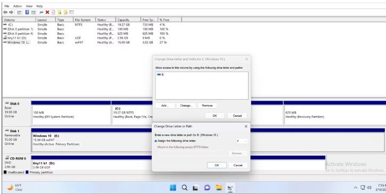Click the blue Help question mark toolbar icon
The height and width of the screenshot is (194, 386).
click(x=27, y=12)
